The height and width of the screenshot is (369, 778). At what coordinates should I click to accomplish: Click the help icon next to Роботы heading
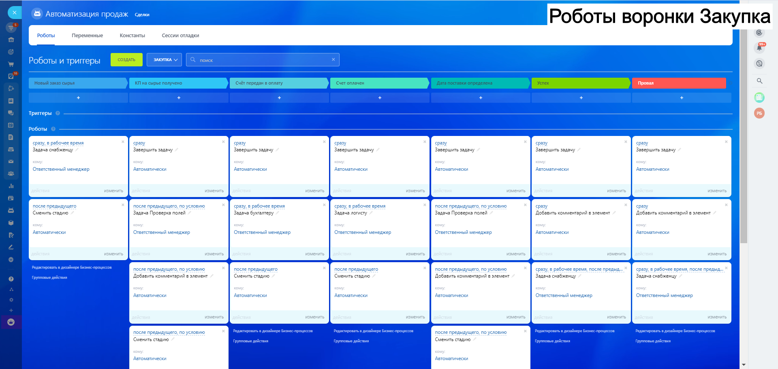(53, 129)
